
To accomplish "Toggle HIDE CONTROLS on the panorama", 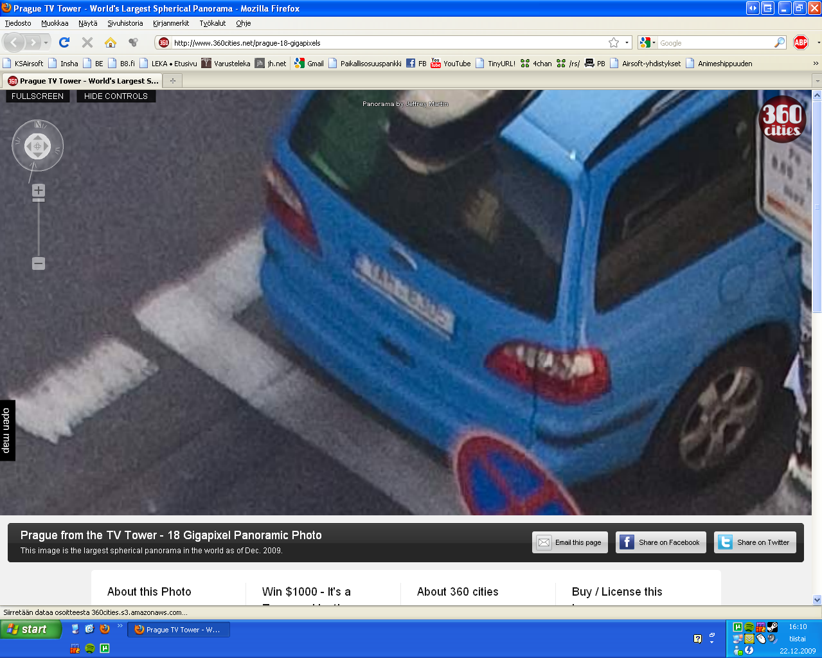I will pyautogui.click(x=116, y=96).
